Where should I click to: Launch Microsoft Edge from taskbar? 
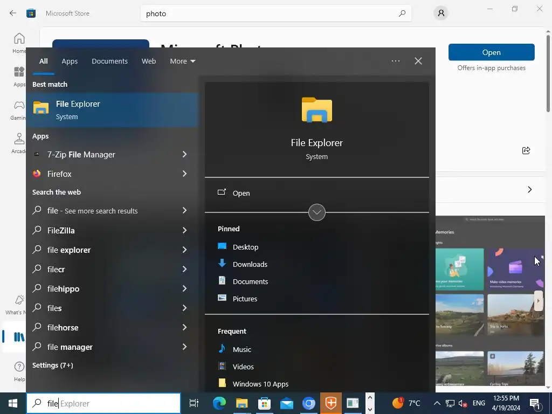click(x=219, y=403)
